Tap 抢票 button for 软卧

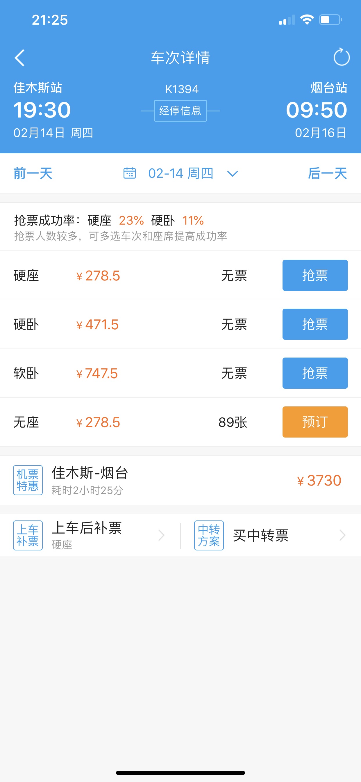315,373
